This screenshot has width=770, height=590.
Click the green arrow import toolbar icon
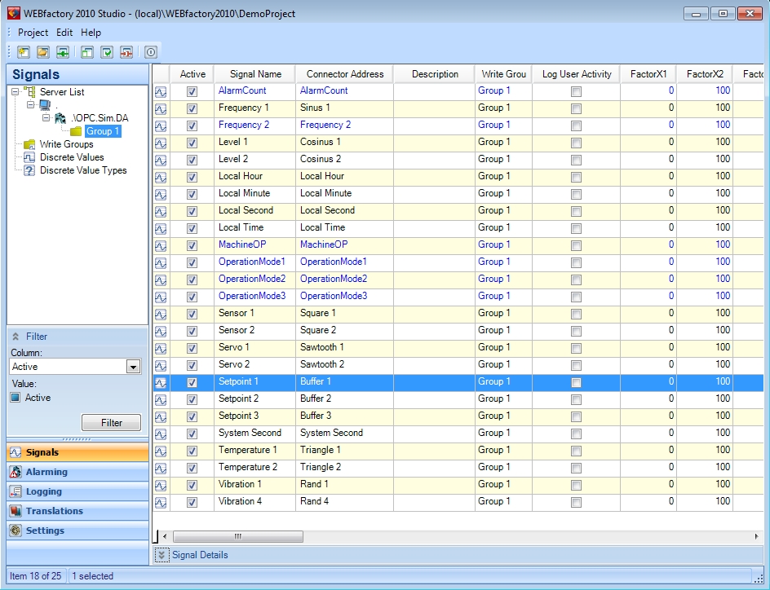click(62, 52)
